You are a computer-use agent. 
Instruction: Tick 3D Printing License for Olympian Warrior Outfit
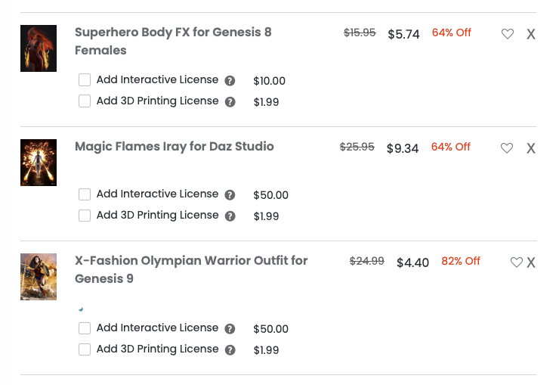(85, 349)
